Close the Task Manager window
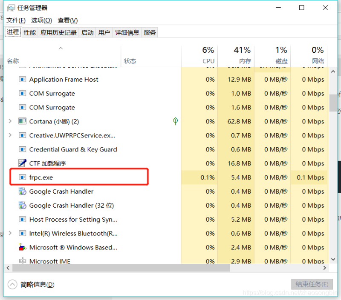The width and height of the screenshot is (341, 300). pos(325,8)
